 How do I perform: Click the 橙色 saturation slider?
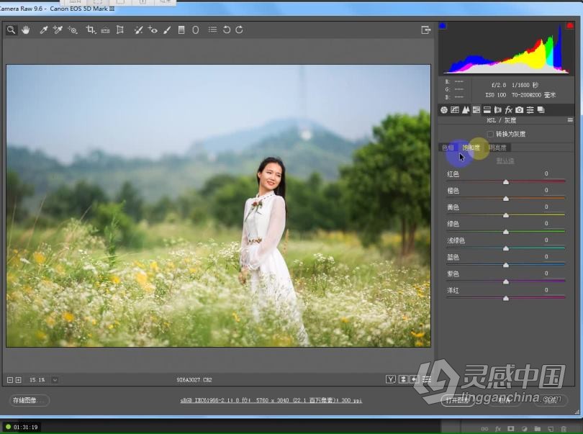coord(506,199)
